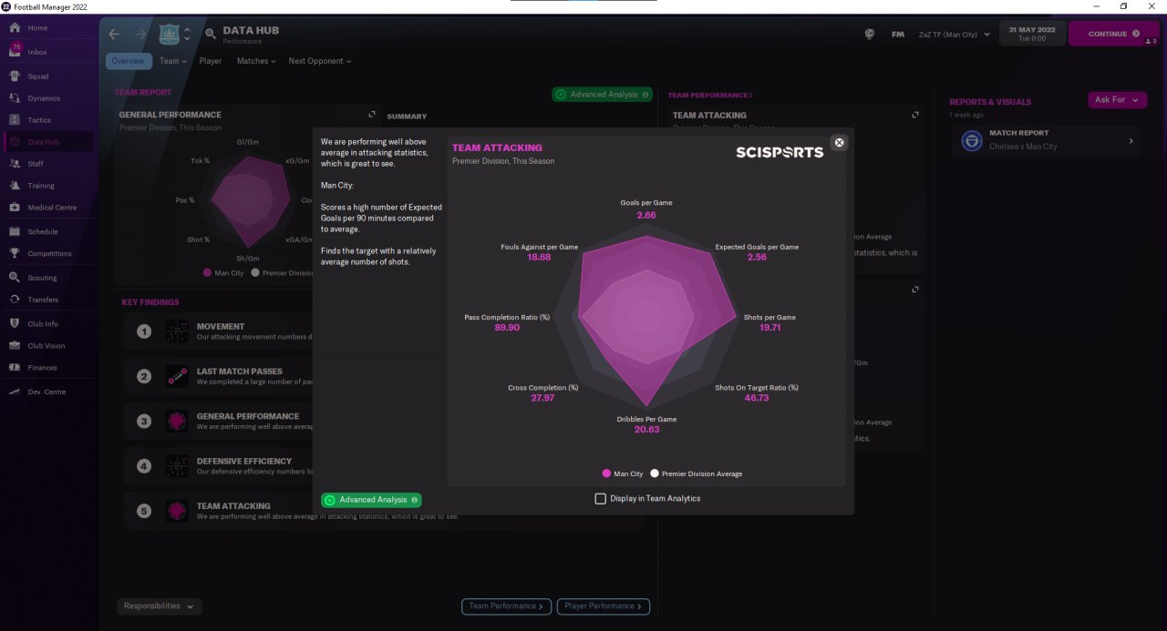1167x631 pixels.
Task: Open the Responsibilities dropdown
Action: 159,606
